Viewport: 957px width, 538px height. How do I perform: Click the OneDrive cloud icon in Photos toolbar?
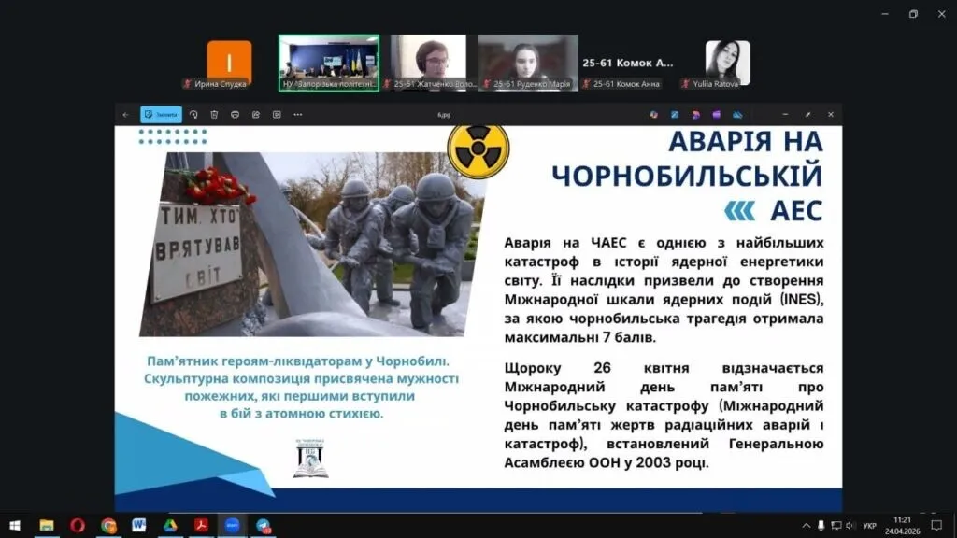(737, 115)
